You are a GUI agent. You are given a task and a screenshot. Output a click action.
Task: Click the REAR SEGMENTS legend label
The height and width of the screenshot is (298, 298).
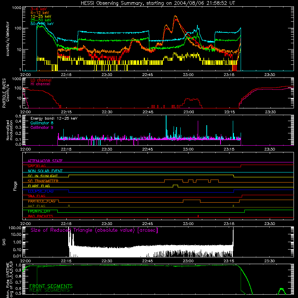click(x=50, y=290)
